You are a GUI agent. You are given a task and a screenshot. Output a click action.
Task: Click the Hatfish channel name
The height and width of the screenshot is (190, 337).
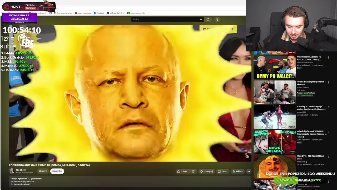300,137
